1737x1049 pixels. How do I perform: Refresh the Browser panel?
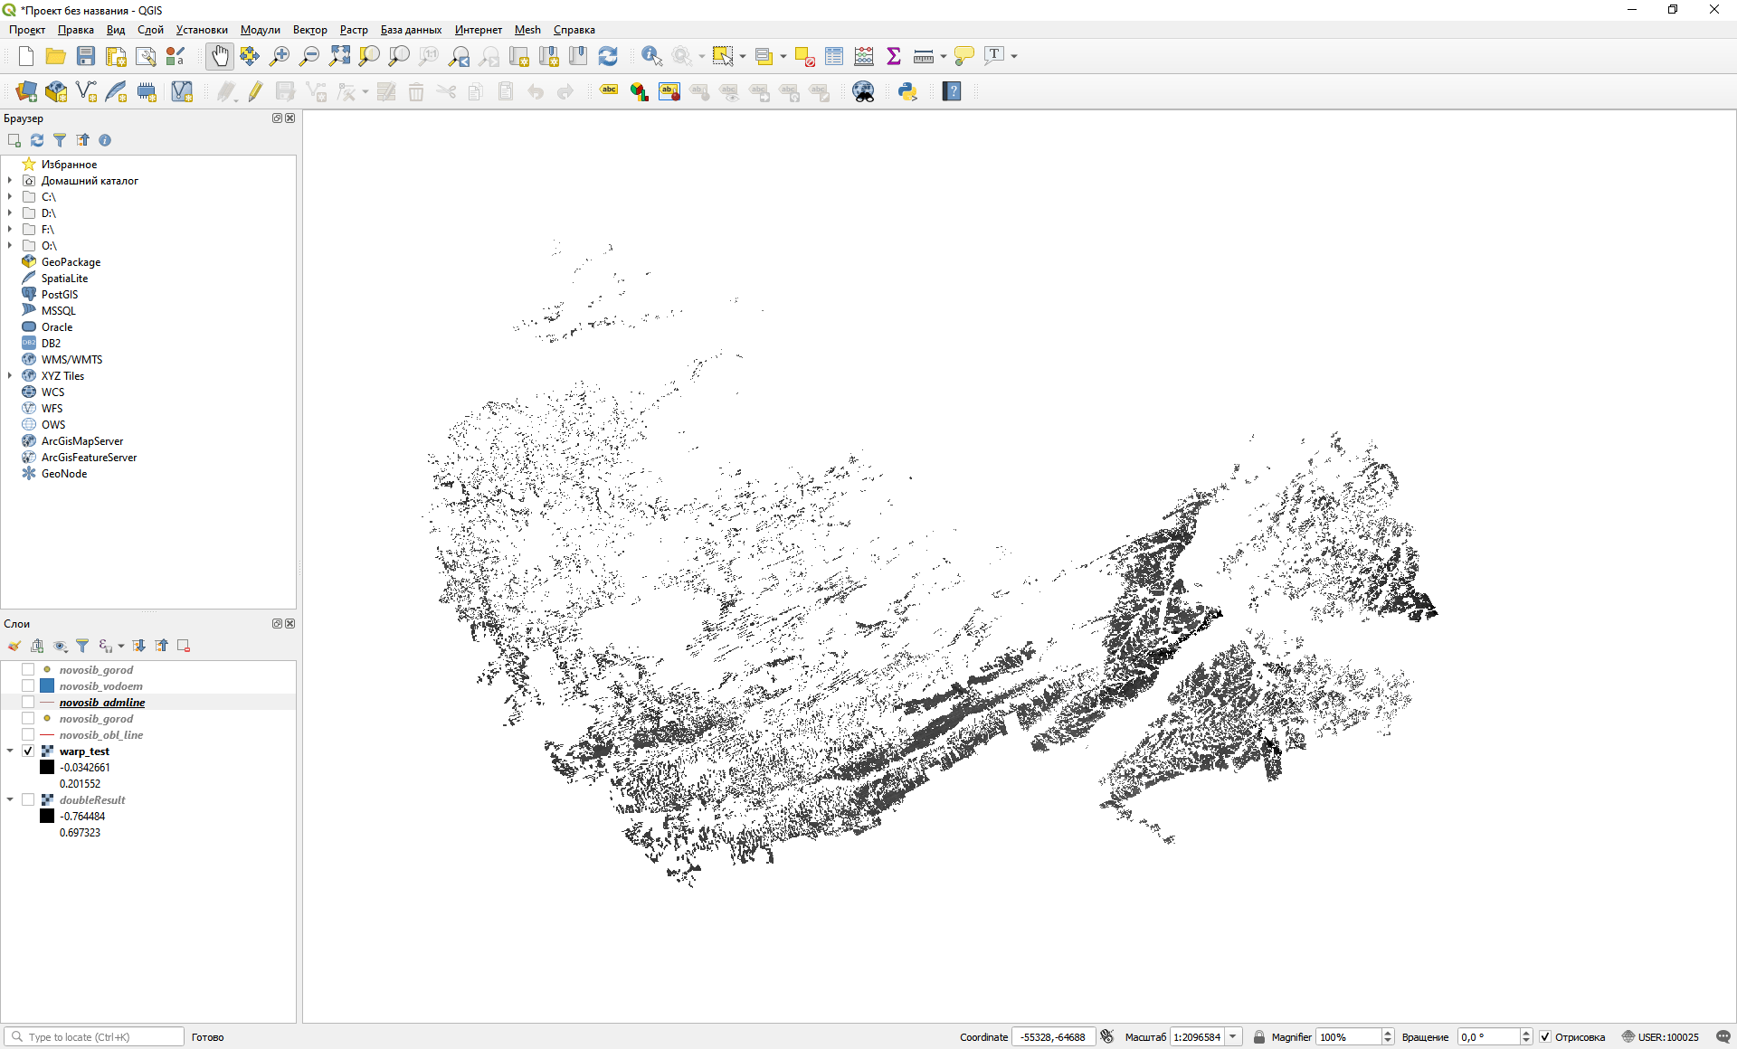click(37, 140)
